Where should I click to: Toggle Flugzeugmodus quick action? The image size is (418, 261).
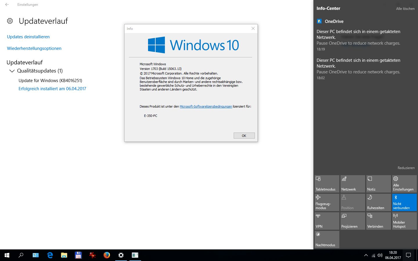pyautogui.click(x=327, y=202)
